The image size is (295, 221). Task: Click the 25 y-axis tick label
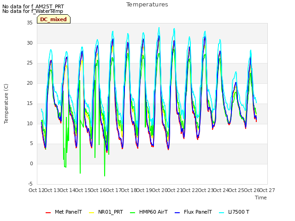click(29, 63)
